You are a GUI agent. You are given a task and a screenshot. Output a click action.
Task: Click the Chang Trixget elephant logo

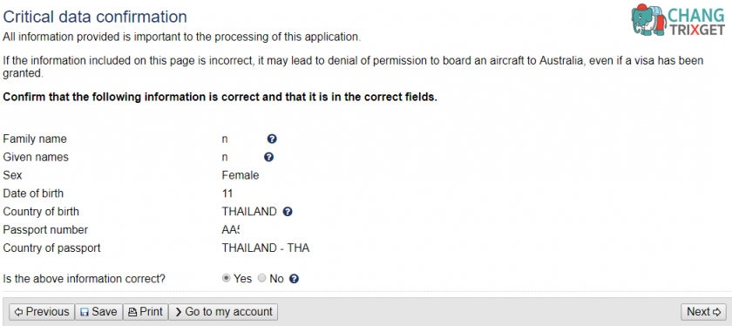point(649,20)
